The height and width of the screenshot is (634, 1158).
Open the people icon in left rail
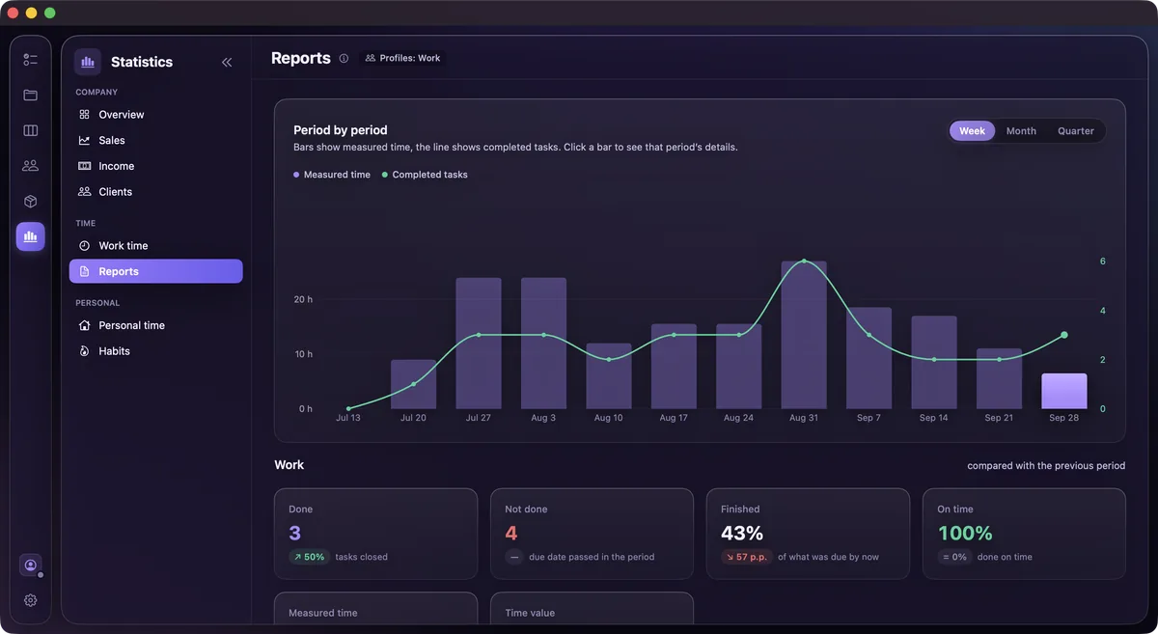pyautogui.click(x=30, y=166)
